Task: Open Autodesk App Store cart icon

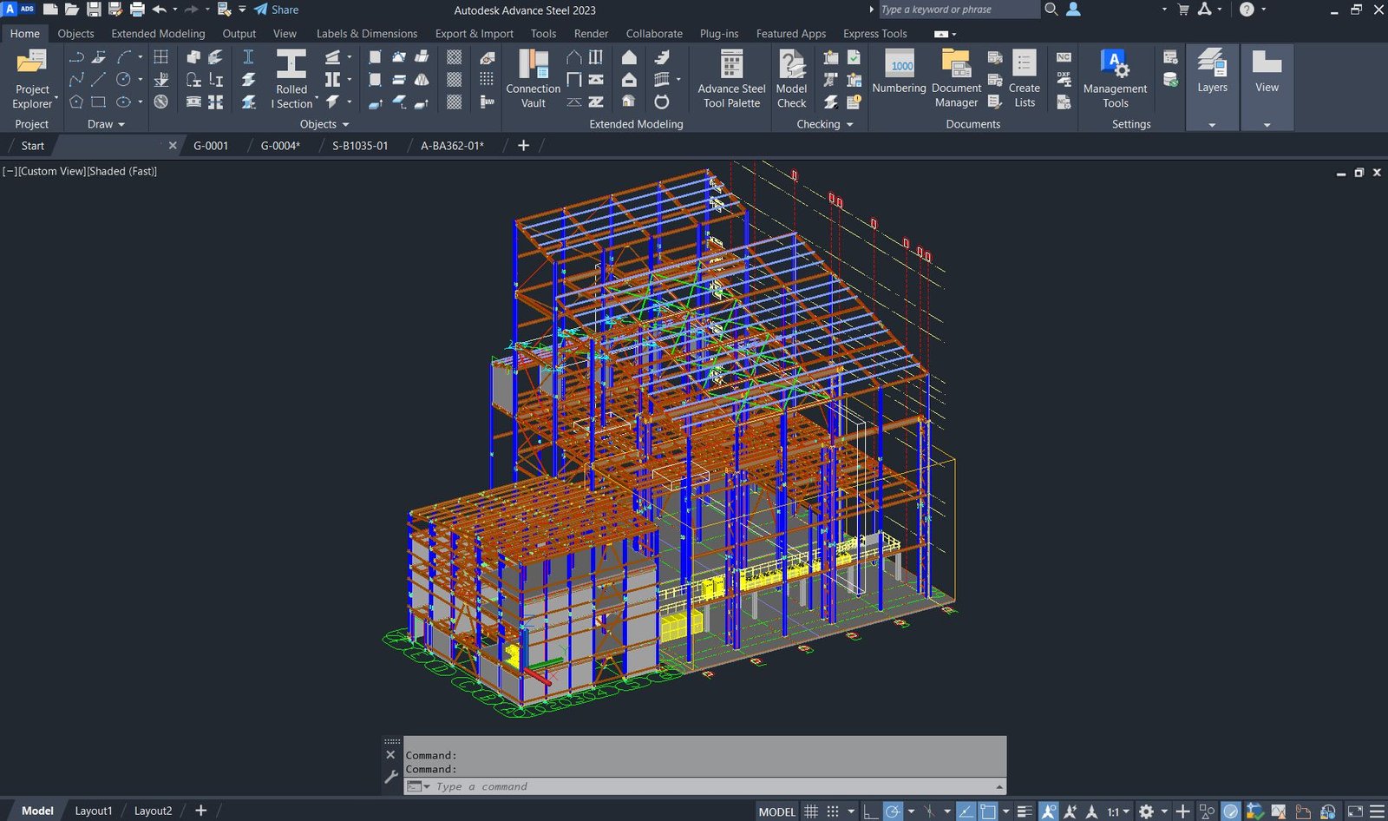Action: point(1183,10)
